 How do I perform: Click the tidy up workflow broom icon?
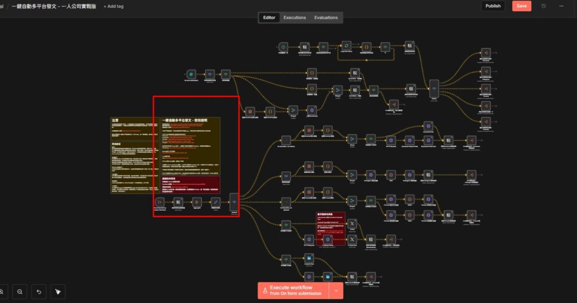click(57, 291)
